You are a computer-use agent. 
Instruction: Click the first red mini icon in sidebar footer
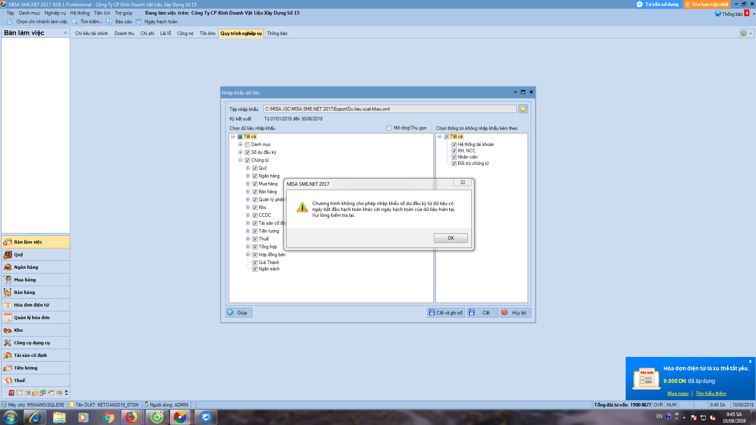[11, 393]
